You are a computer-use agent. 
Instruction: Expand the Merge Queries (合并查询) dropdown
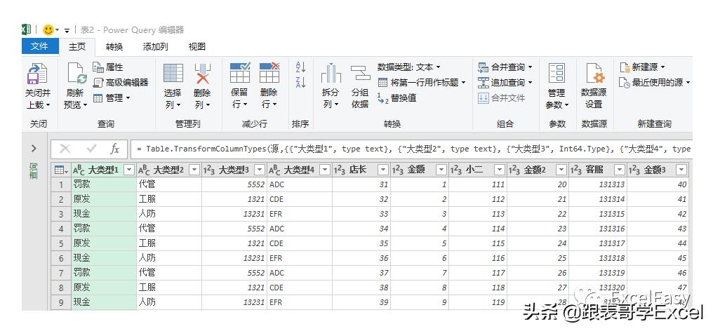530,67
